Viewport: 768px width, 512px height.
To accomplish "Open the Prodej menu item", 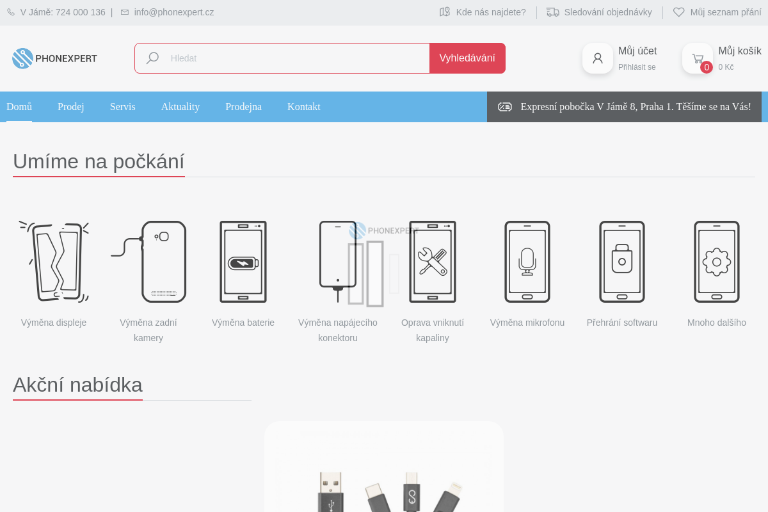I will pyautogui.click(x=71, y=107).
